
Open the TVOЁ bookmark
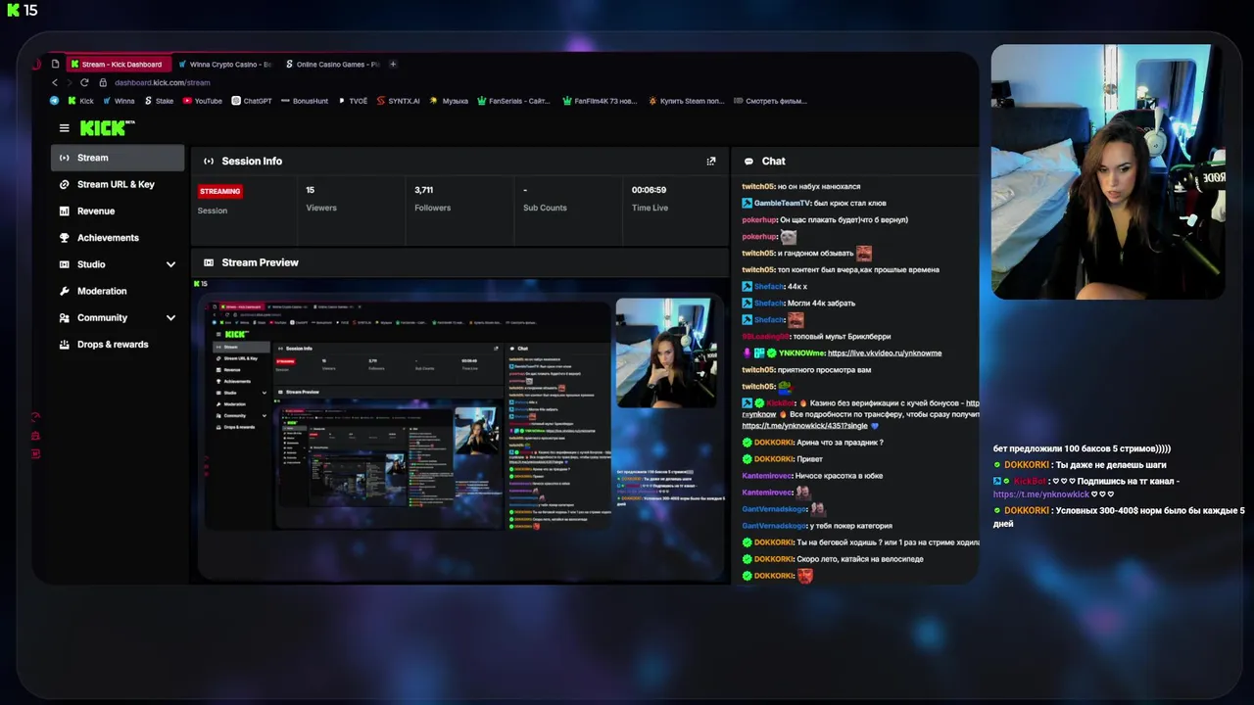point(353,100)
